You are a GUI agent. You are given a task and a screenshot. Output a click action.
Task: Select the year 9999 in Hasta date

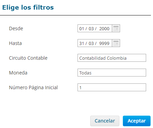[x=104, y=43]
